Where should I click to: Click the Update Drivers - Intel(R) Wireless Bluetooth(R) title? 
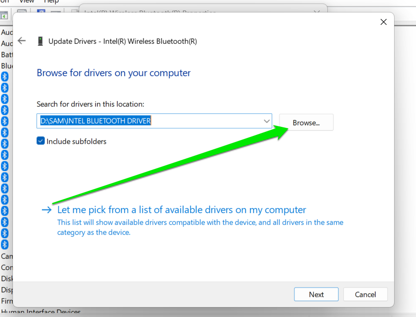tap(123, 41)
